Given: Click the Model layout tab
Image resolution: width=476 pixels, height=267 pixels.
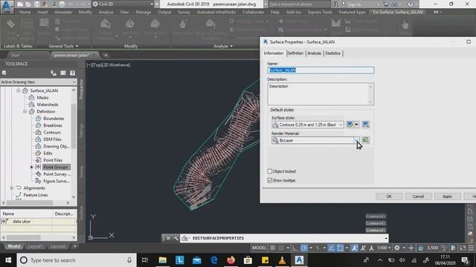Looking at the screenshot, I should tap(14, 246).
